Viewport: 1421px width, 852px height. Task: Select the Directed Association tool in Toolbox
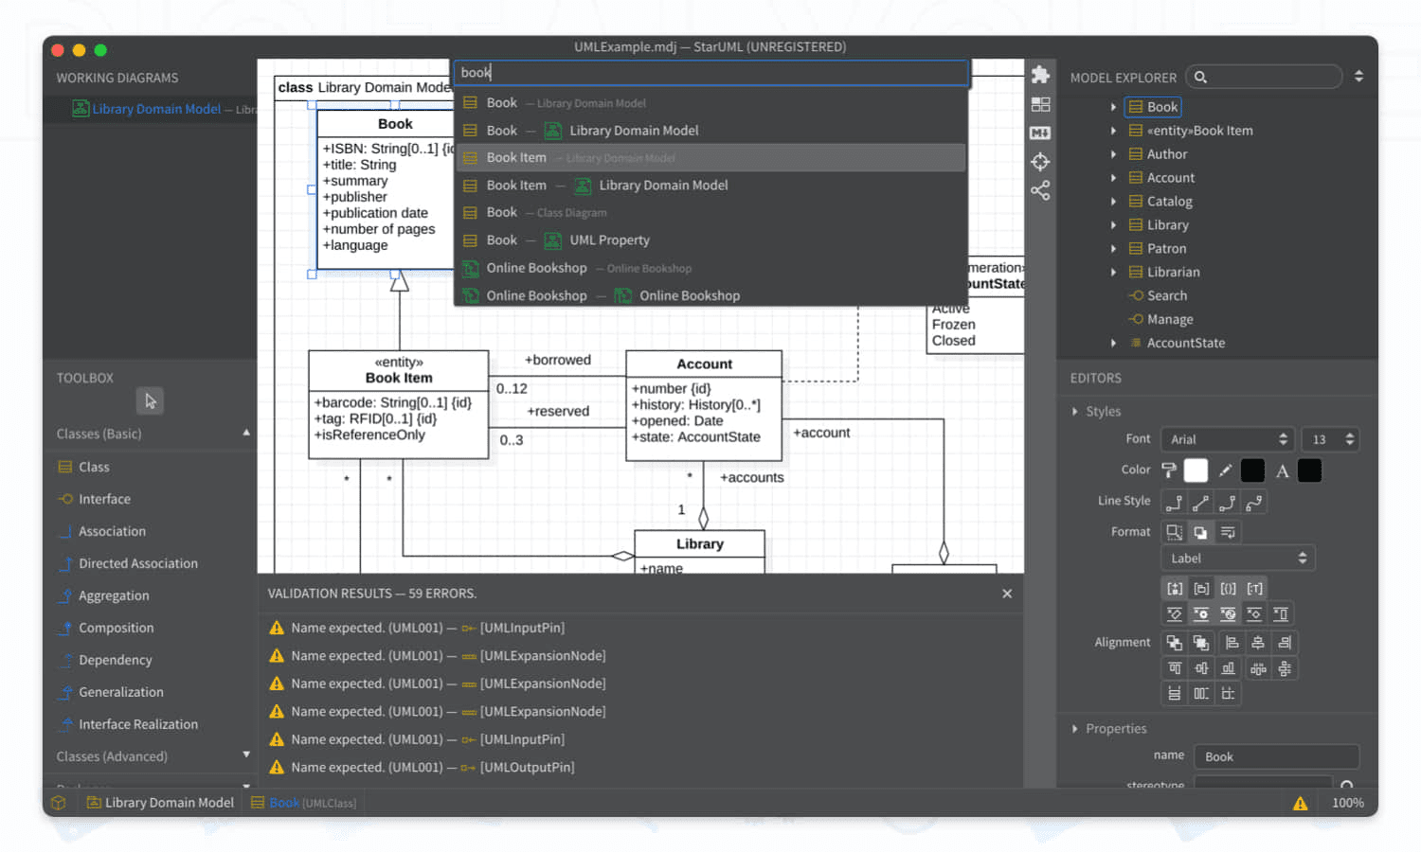[x=137, y=563]
